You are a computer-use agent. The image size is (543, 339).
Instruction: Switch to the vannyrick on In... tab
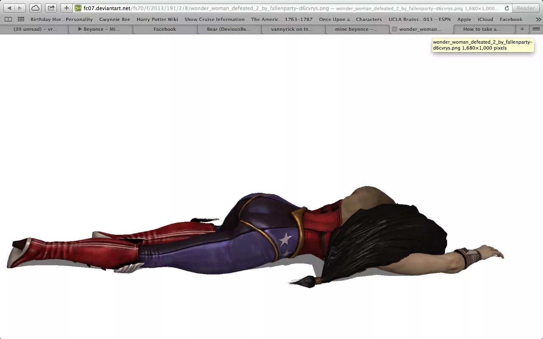[293, 29]
